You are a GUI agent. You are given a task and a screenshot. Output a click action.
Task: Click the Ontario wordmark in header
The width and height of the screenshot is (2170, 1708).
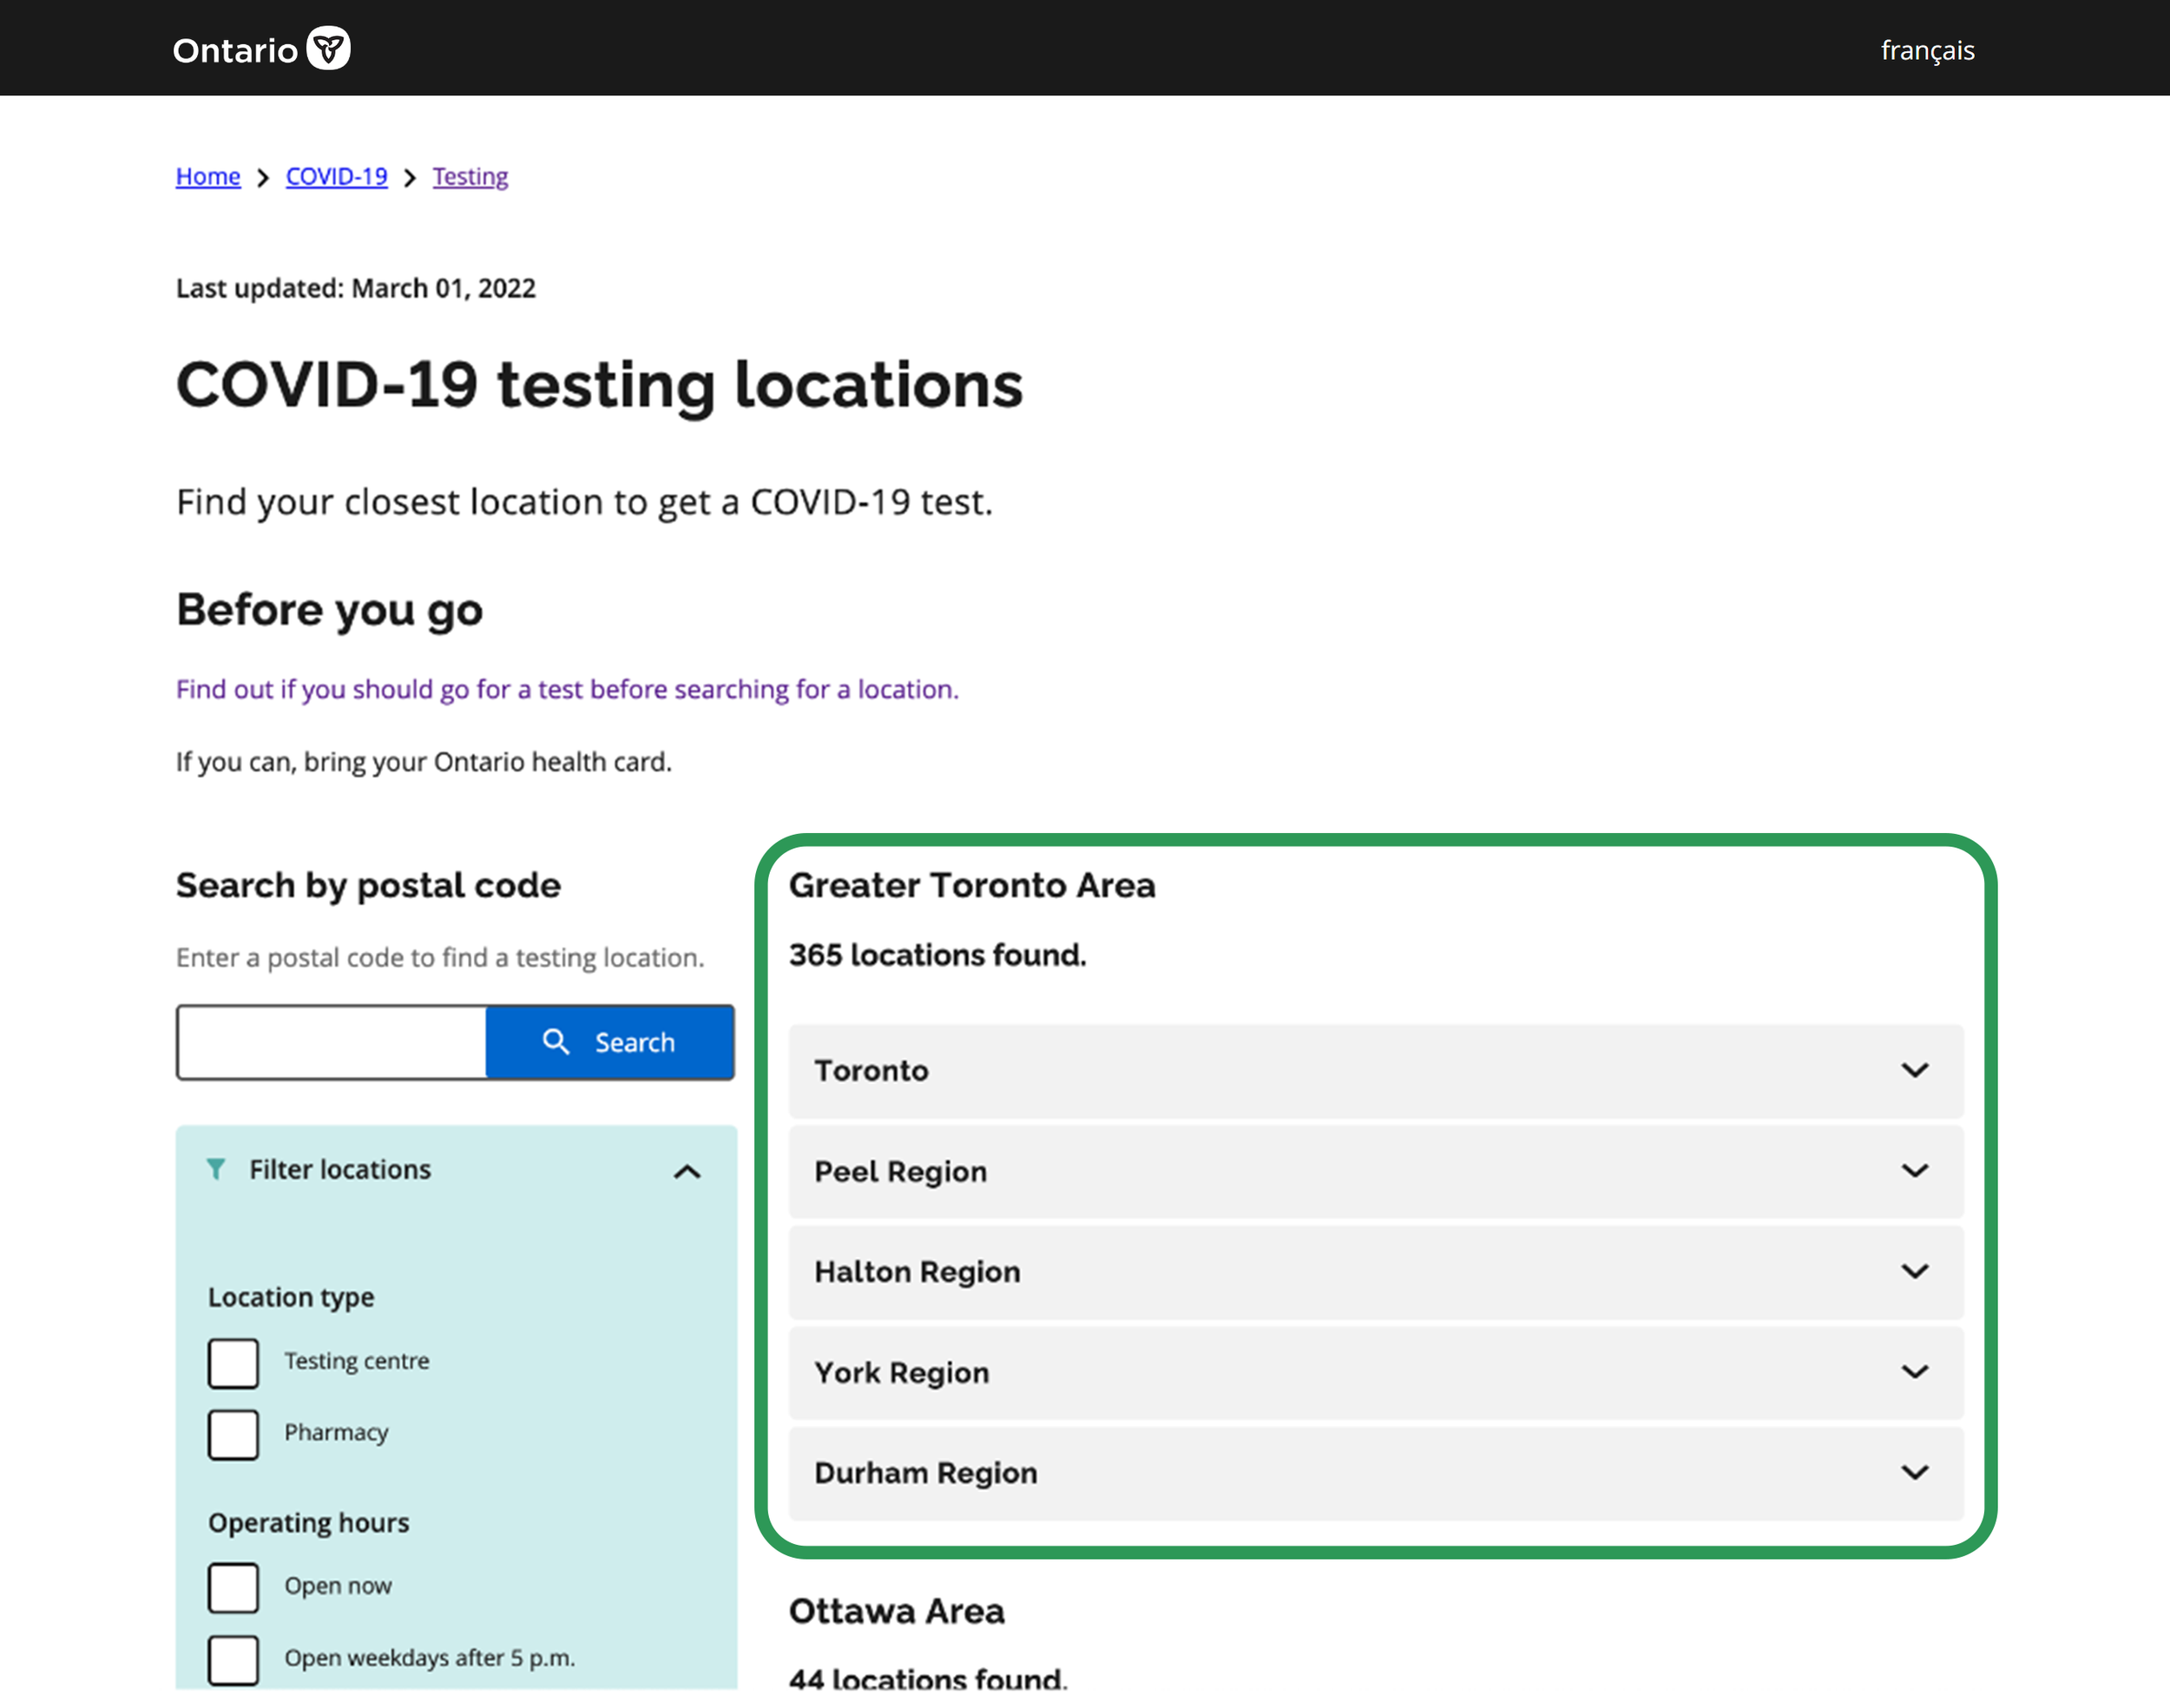click(x=235, y=50)
